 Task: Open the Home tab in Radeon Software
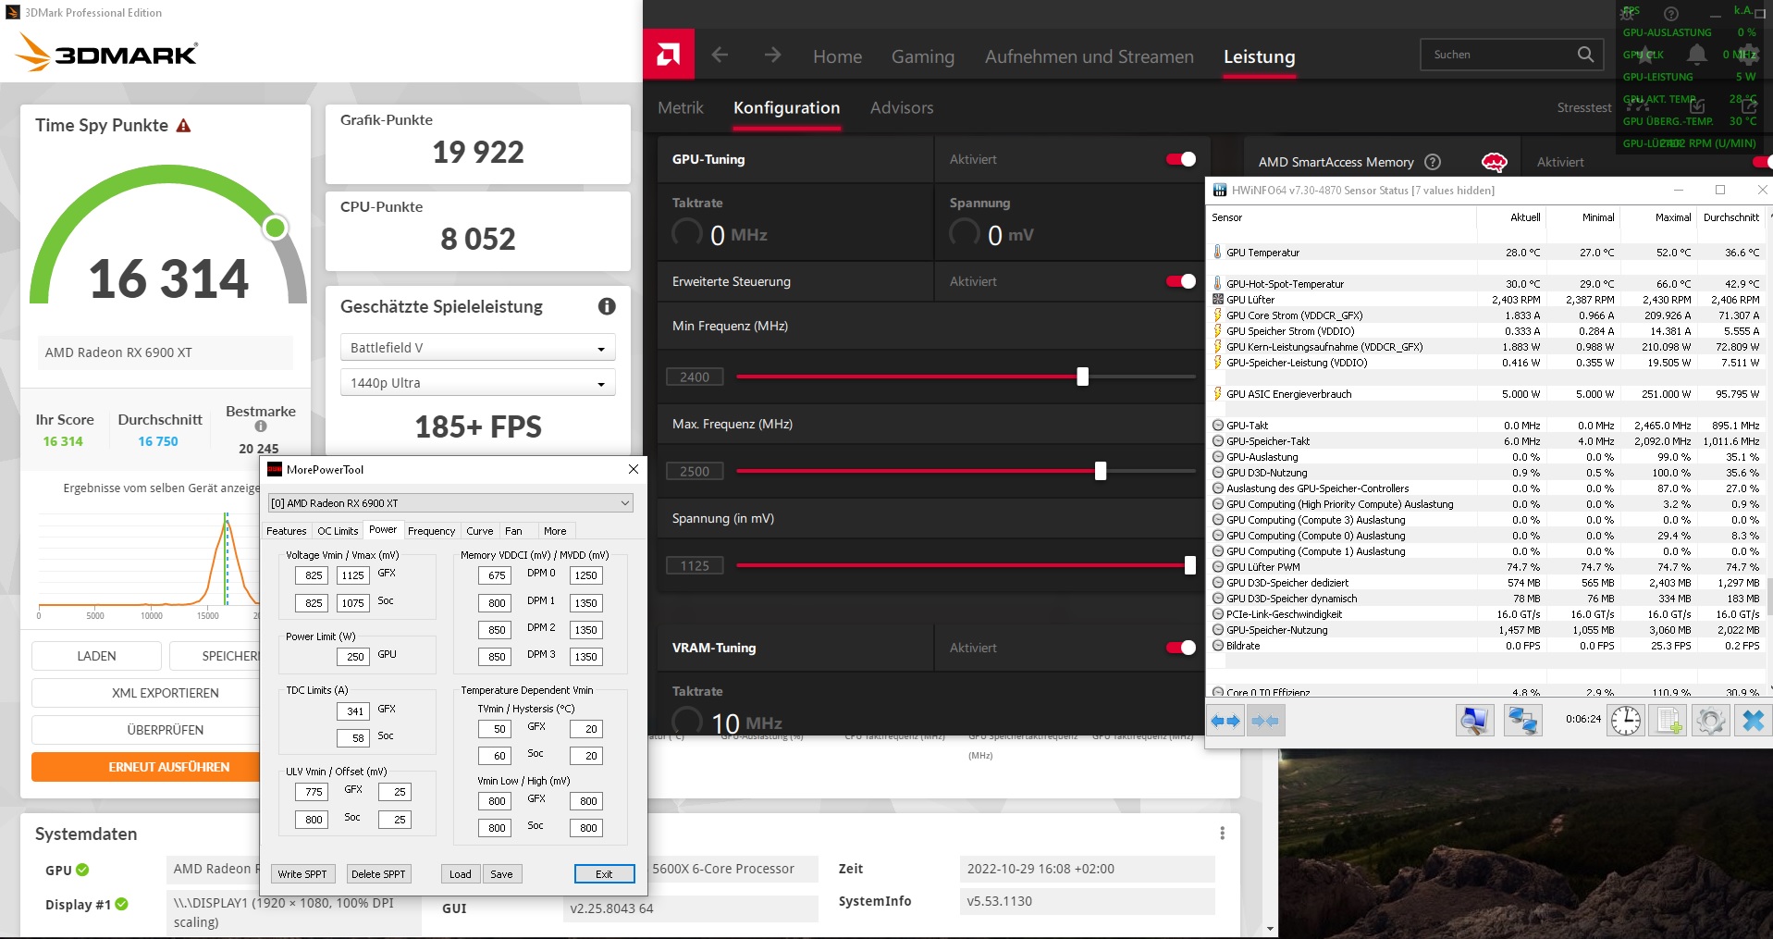tap(837, 56)
